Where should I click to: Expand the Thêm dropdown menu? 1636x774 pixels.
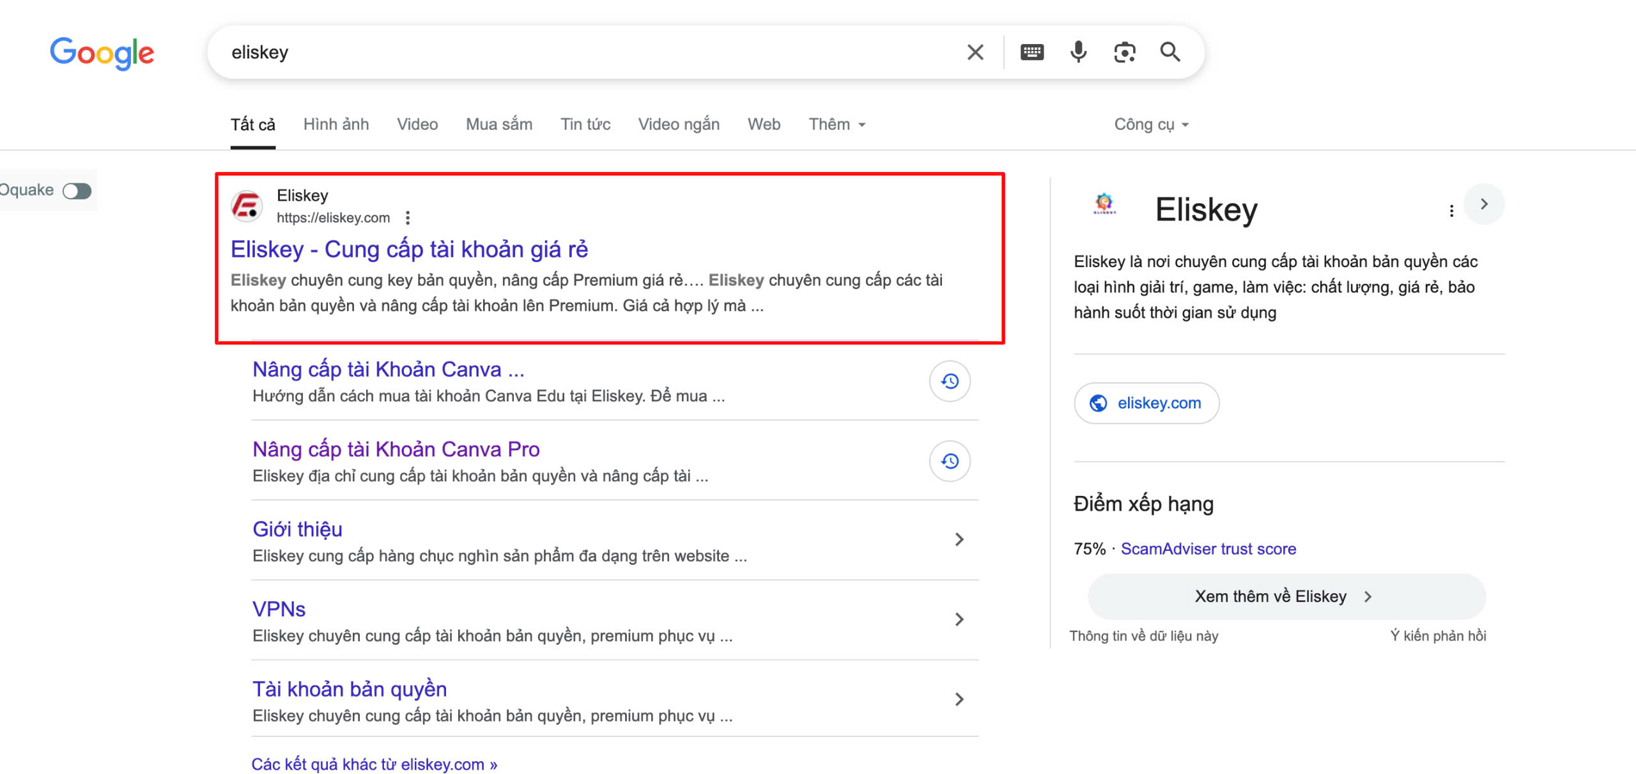click(837, 124)
